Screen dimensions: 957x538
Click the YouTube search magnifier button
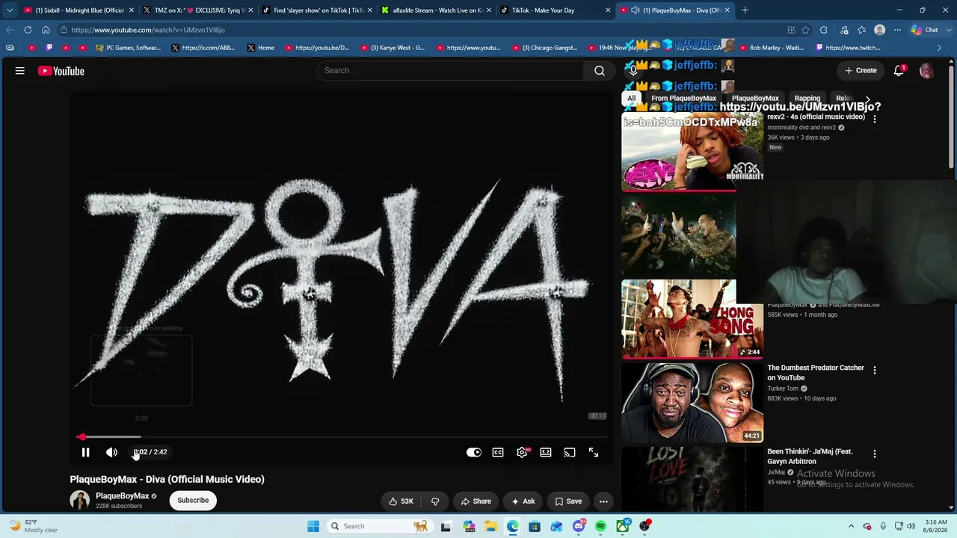pos(599,70)
